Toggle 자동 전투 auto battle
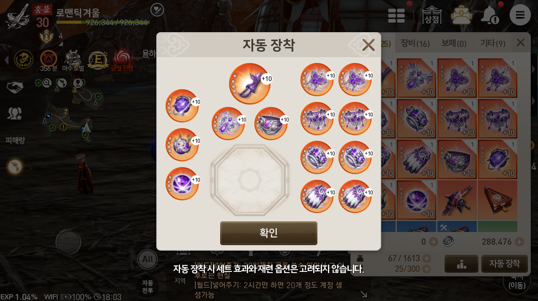This screenshot has height=301, width=538. pos(147,287)
